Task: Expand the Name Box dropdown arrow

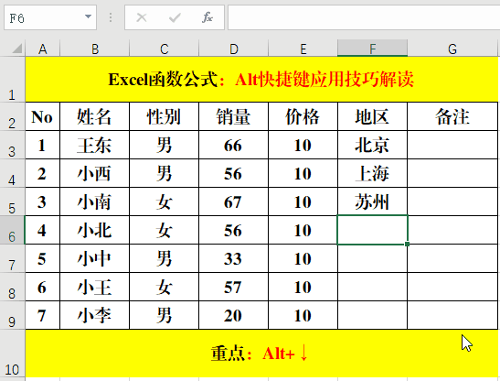Action: point(88,16)
